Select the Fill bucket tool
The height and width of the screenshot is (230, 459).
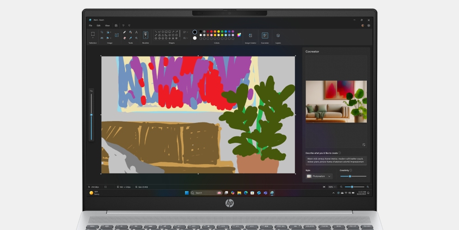131,32
